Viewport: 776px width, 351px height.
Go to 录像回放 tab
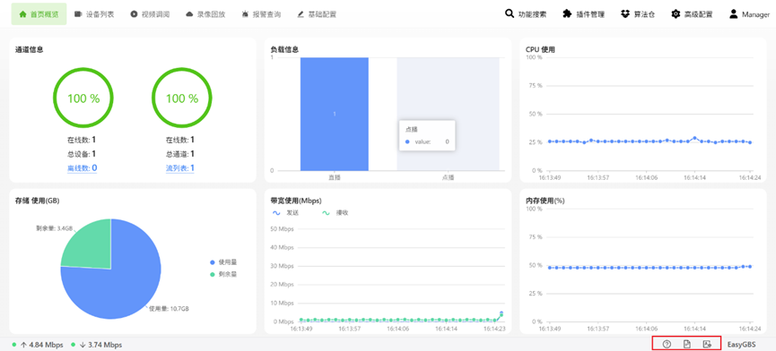coord(205,14)
